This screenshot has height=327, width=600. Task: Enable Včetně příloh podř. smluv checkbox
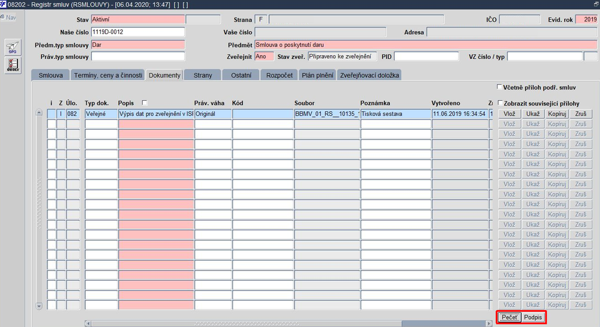(499, 87)
